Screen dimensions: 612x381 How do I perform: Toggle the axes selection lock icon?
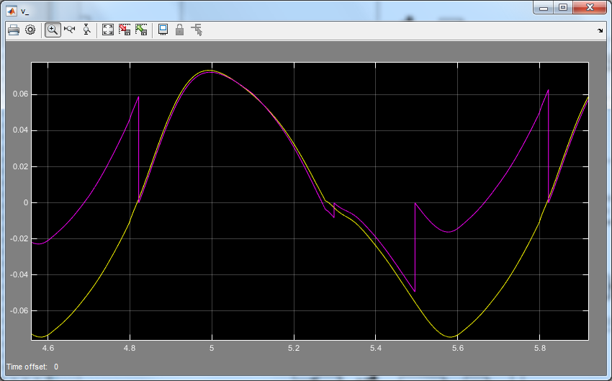click(180, 30)
